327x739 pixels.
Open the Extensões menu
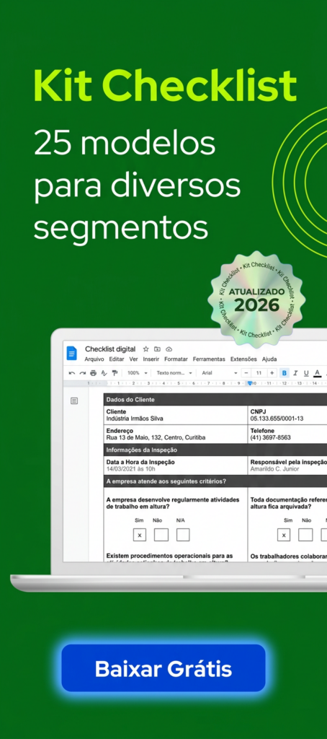coord(243,359)
